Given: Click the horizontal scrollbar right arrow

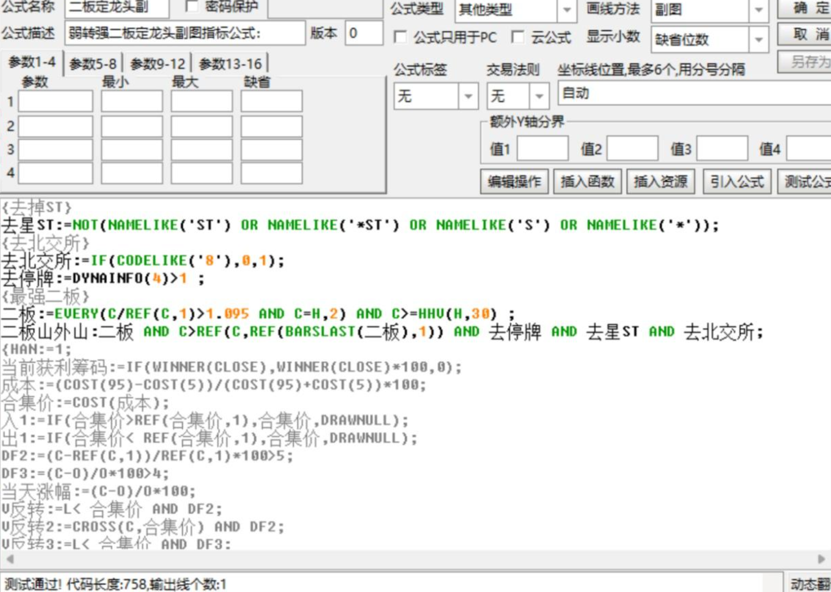Looking at the screenshot, I should (x=821, y=559).
